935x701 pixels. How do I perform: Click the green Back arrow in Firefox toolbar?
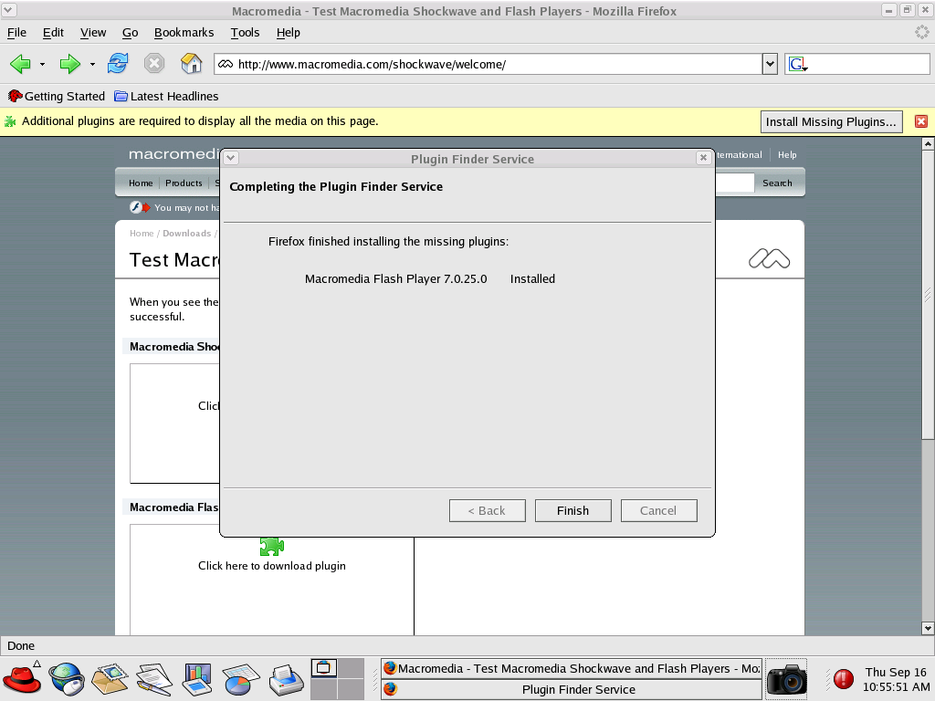click(20, 64)
